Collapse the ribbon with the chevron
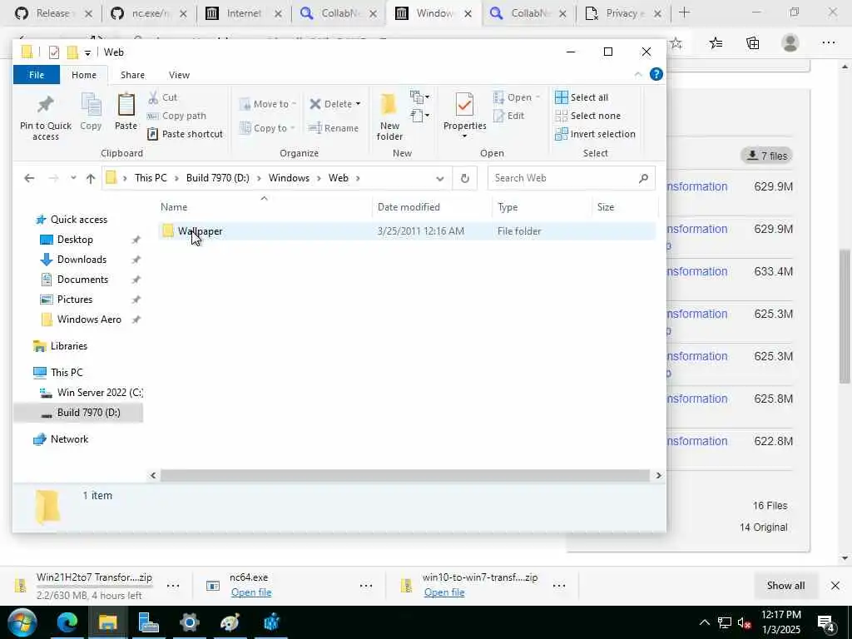 [x=638, y=74]
